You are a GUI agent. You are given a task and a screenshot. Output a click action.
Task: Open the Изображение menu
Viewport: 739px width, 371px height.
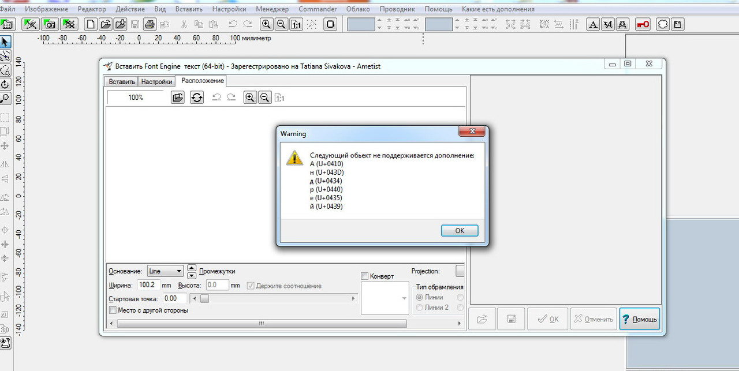[x=47, y=9]
